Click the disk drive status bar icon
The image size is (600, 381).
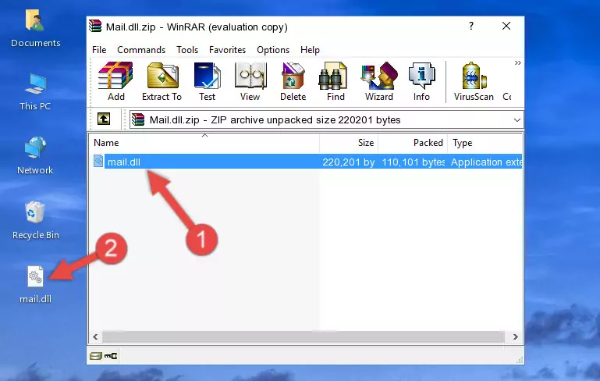pyautogui.click(x=96, y=356)
